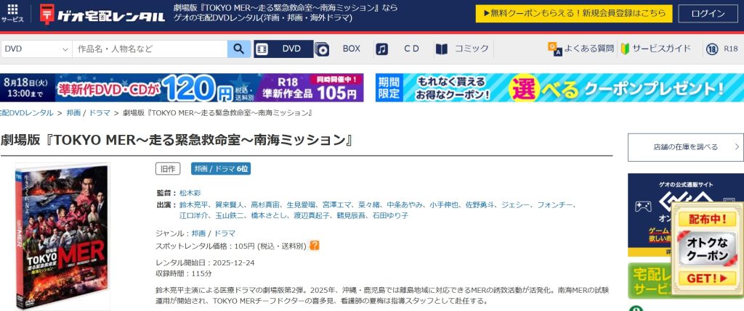
Task: Open the green 宅配レンタルサービス sidebar banner
Action: (x=650, y=281)
